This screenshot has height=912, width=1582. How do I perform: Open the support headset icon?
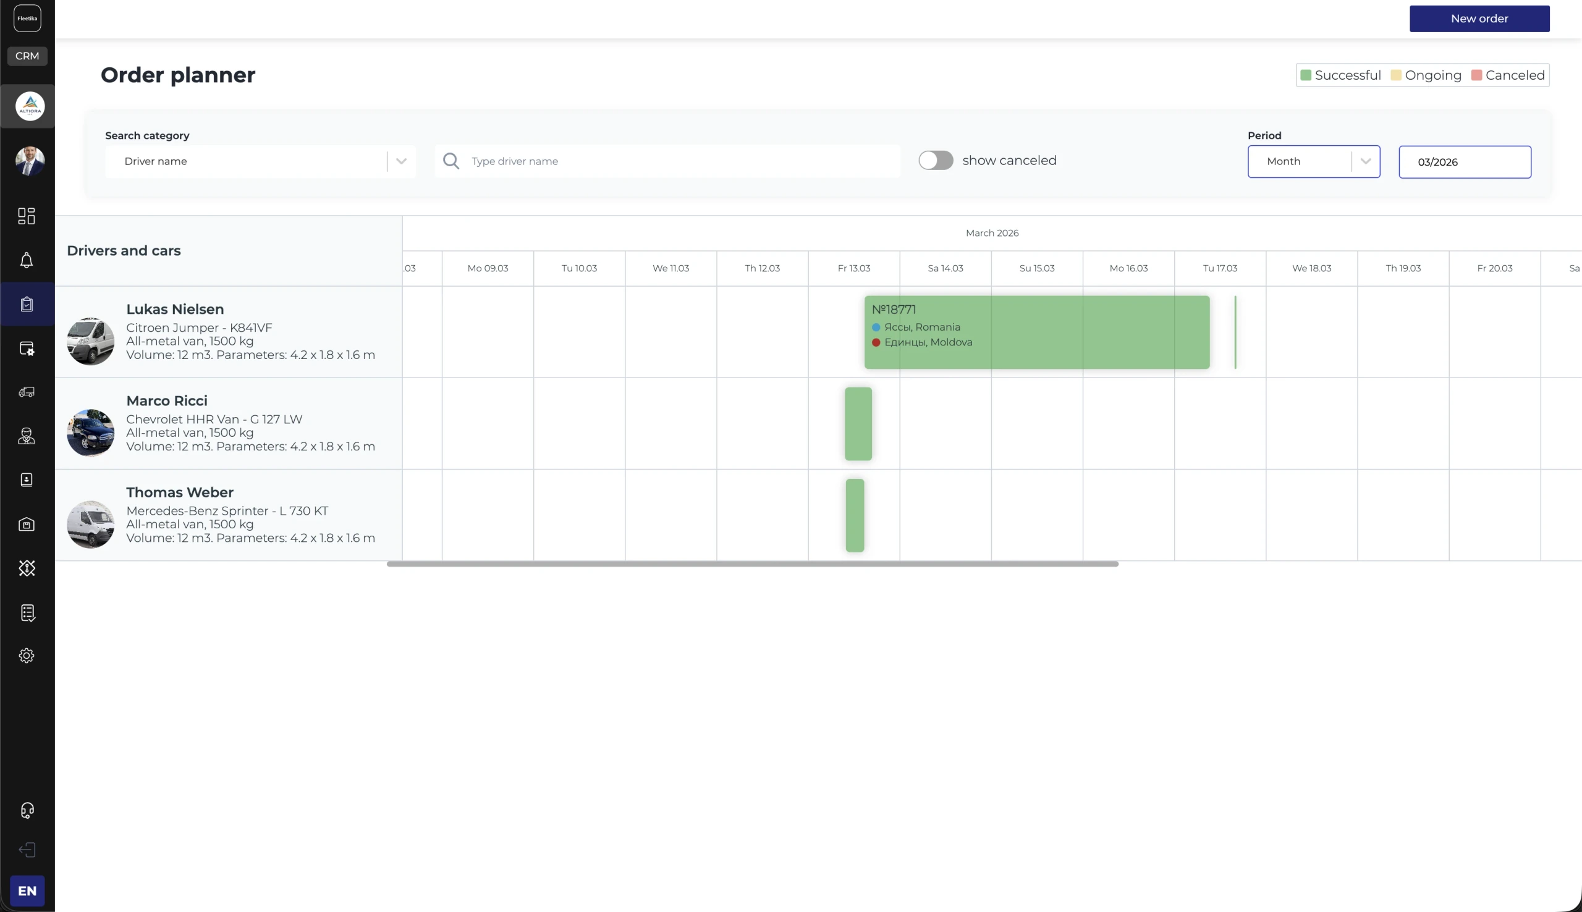pos(27,811)
